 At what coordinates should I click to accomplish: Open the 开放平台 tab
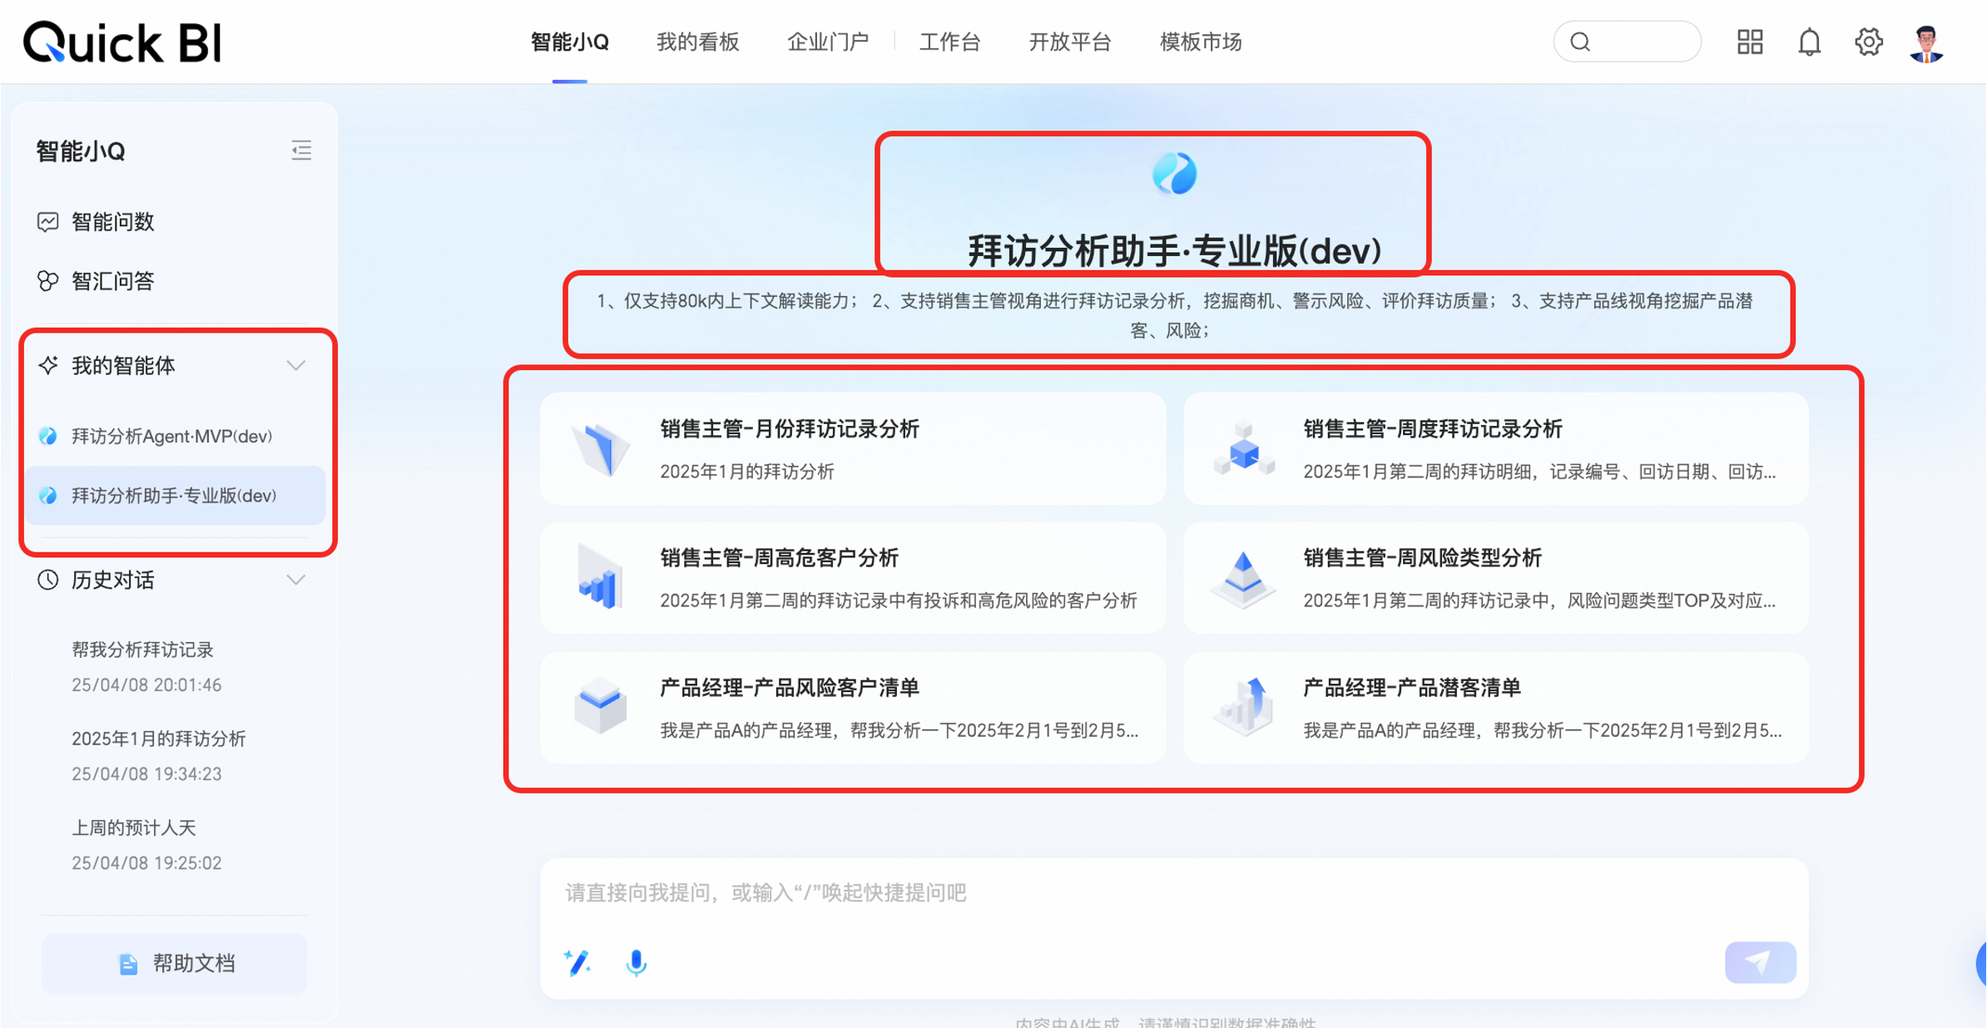click(x=1070, y=42)
